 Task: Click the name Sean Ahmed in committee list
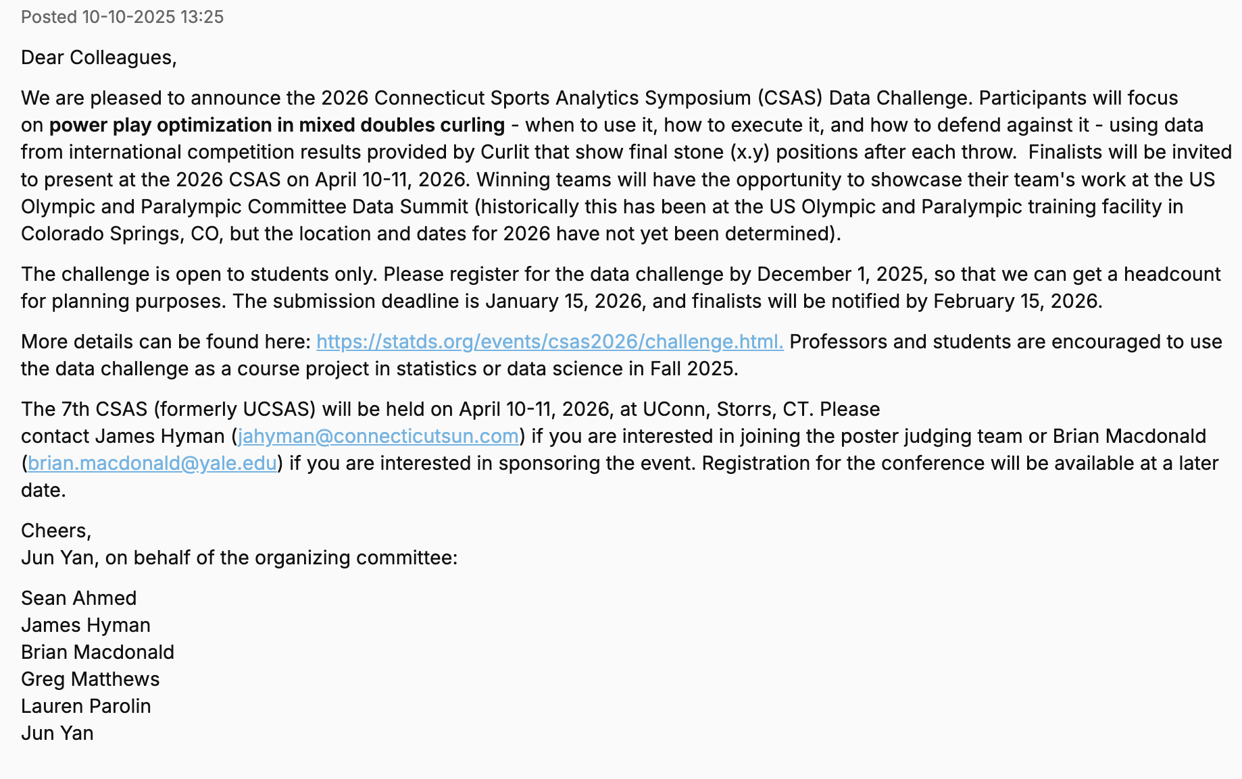coord(78,598)
